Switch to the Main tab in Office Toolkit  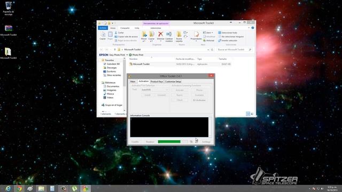[x=133, y=82]
